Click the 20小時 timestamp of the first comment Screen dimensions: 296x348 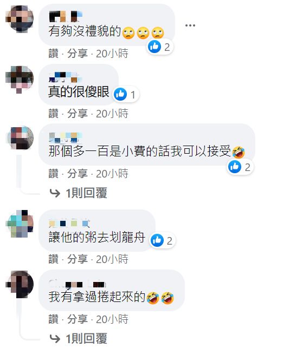point(112,54)
